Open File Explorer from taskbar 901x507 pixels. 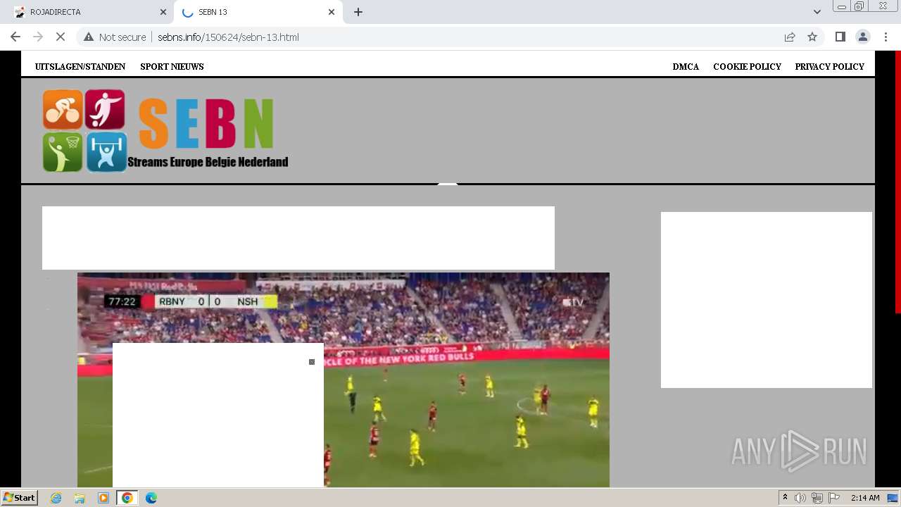coord(80,498)
